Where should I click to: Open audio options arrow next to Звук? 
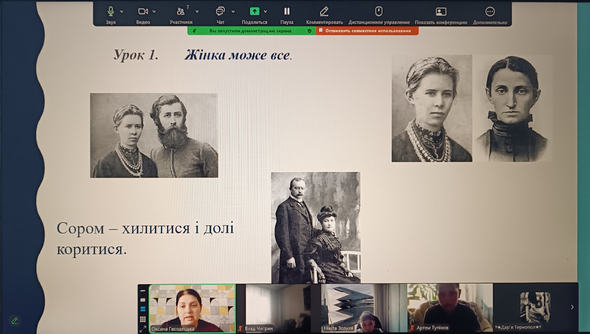(x=122, y=11)
